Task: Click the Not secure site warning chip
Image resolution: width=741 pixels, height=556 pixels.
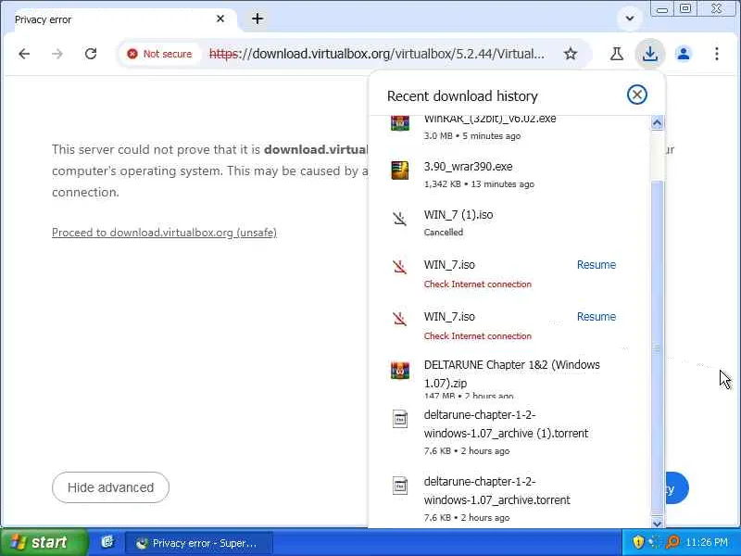Action: pyautogui.click(x=160, y=54)
